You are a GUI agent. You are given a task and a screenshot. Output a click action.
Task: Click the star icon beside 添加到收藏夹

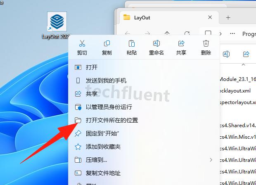[x=78, y=147]
